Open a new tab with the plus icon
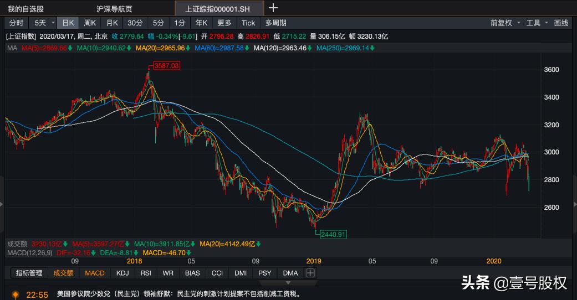This screenshot has width=577, height=300. (273, 8)
